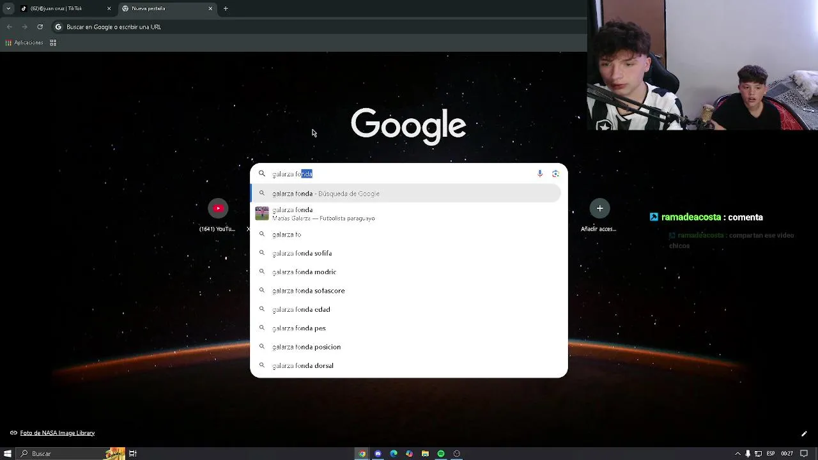Viewport: 818px width, 460px height.
Task: Open Chrome from the taskbar
Action: (x=362, y=454)
